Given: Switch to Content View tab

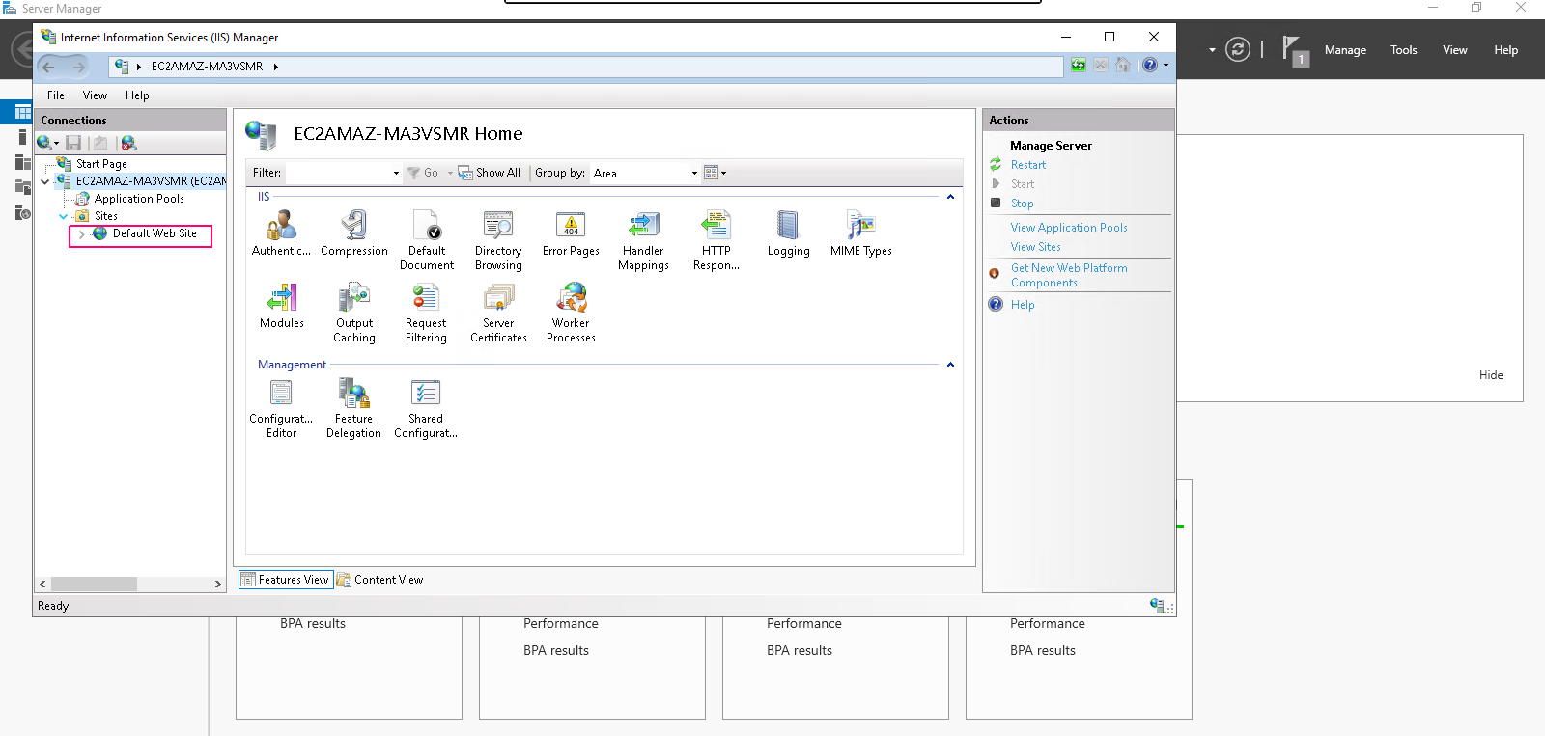Looking at the screenshot, I should [x=379, y=580].
